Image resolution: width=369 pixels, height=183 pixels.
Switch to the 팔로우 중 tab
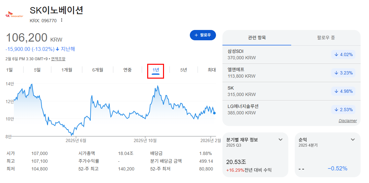point(326,38)
